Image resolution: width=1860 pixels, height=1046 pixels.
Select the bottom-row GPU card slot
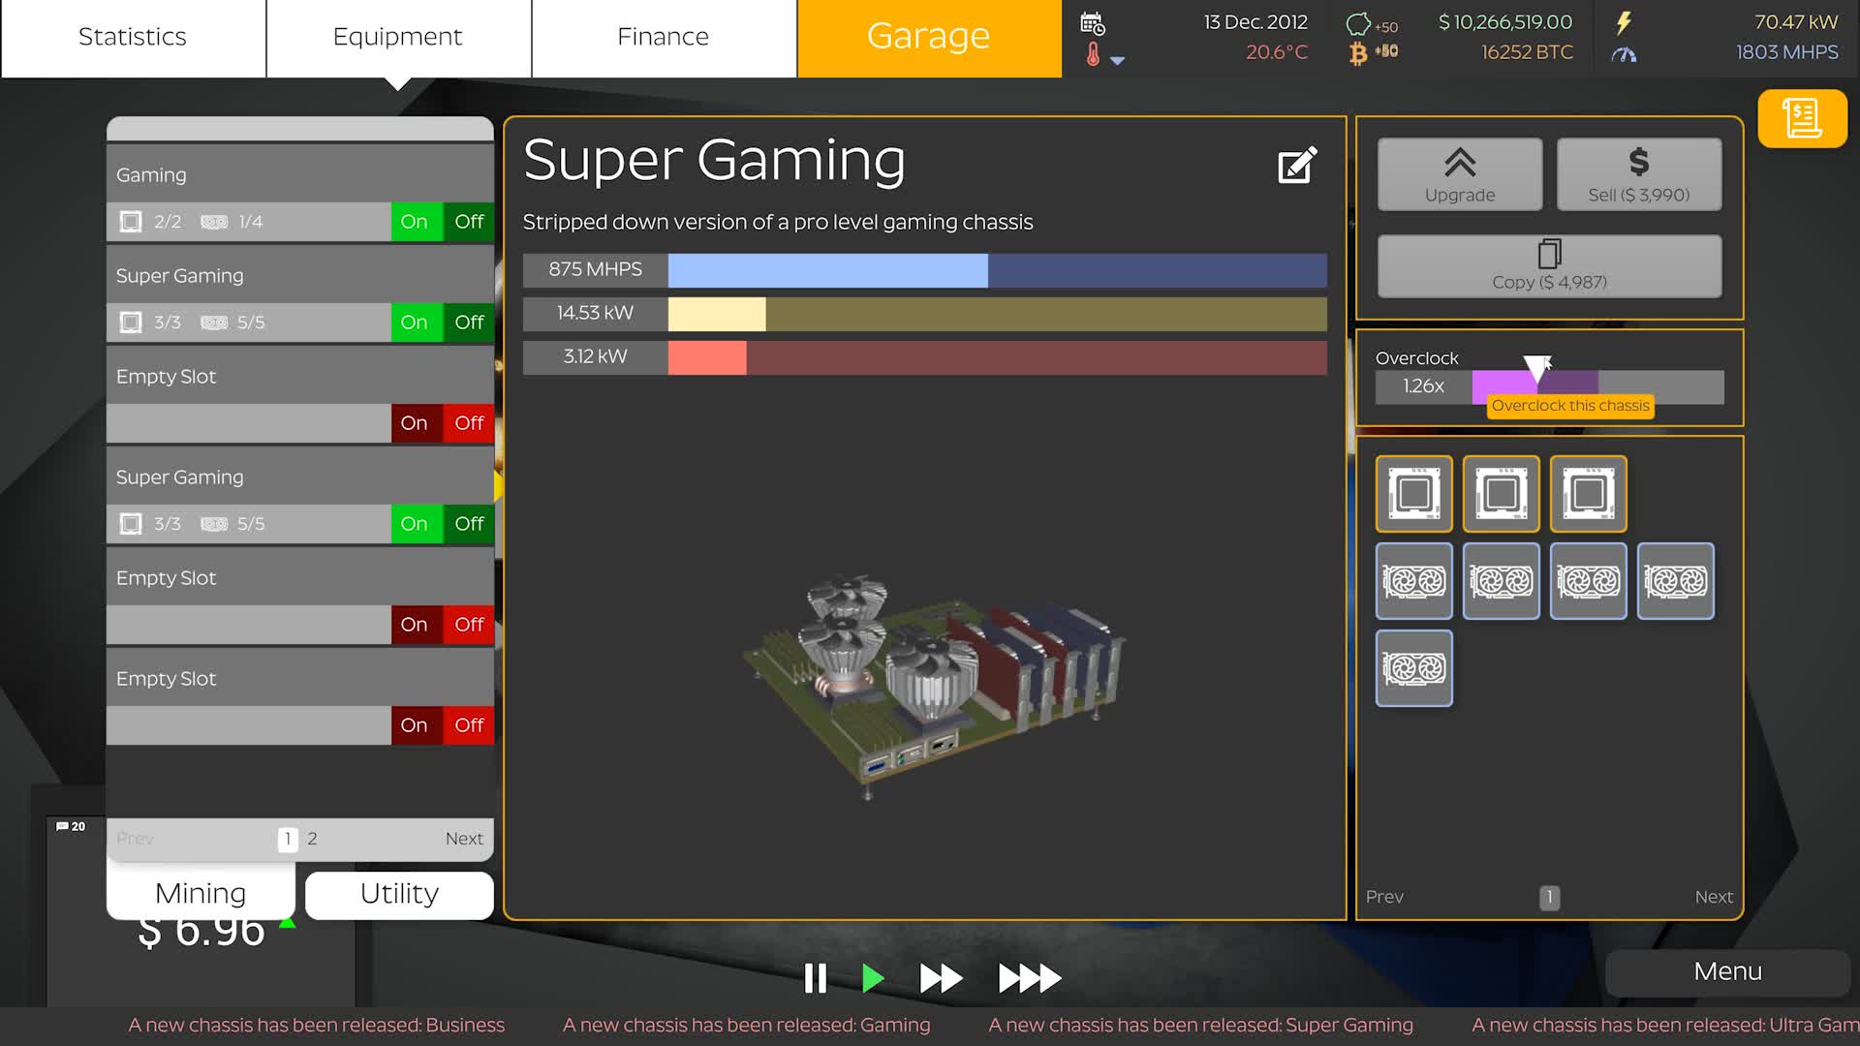pyautogui.click(x=1413, y=668)
